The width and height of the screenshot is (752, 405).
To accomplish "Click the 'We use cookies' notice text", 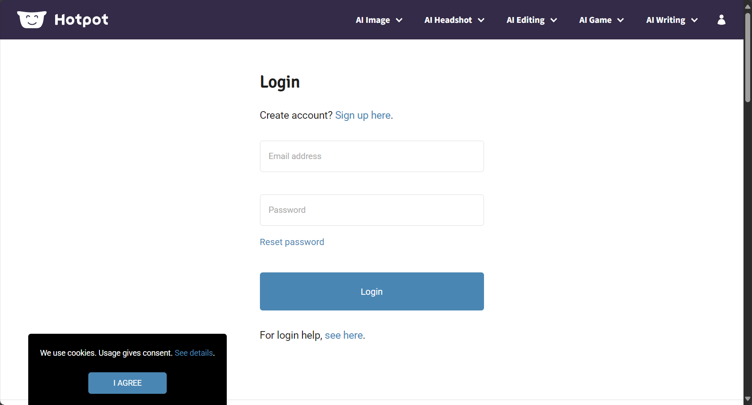I will click(x=106, y=353).
